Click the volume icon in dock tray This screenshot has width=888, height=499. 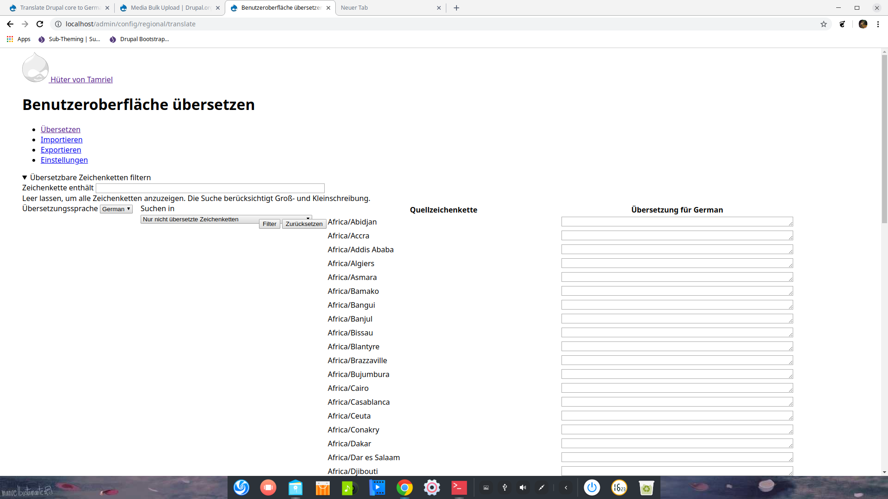(523, 487)
